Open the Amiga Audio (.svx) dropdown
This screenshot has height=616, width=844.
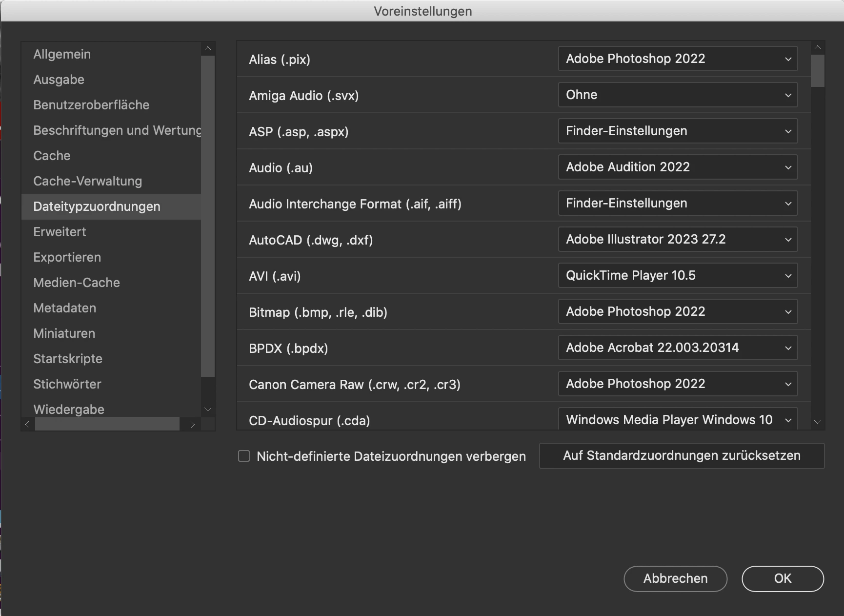coord(678,95)
